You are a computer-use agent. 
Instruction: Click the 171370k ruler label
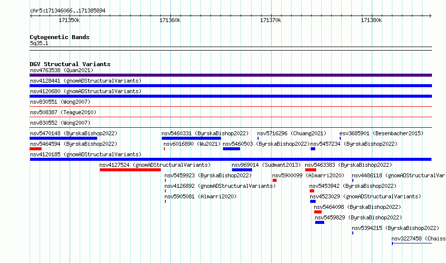(271, 20)
